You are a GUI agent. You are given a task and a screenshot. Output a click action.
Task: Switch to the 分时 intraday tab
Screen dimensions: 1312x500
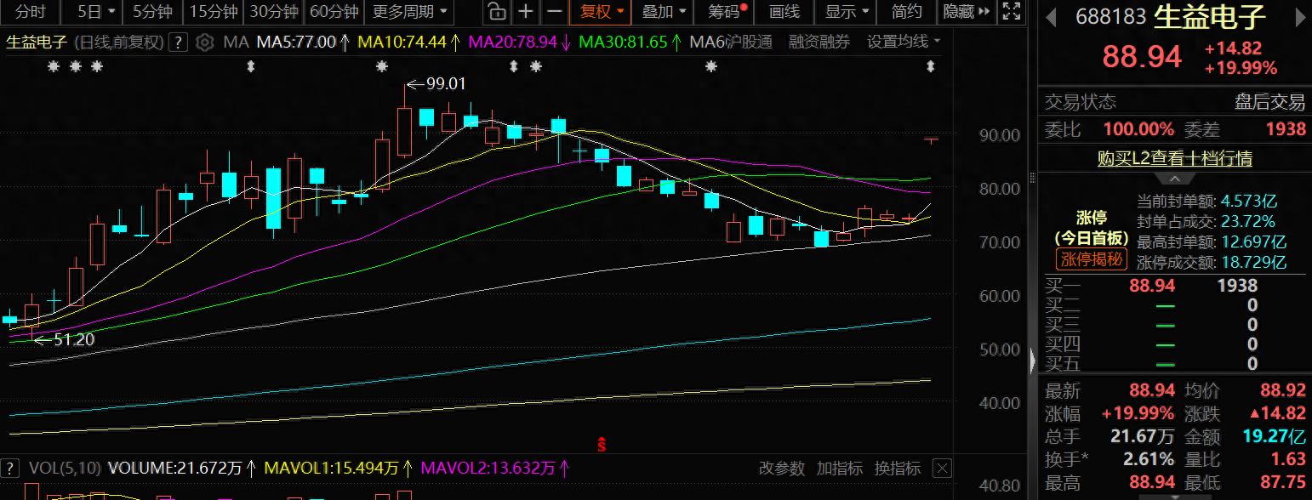30,13
